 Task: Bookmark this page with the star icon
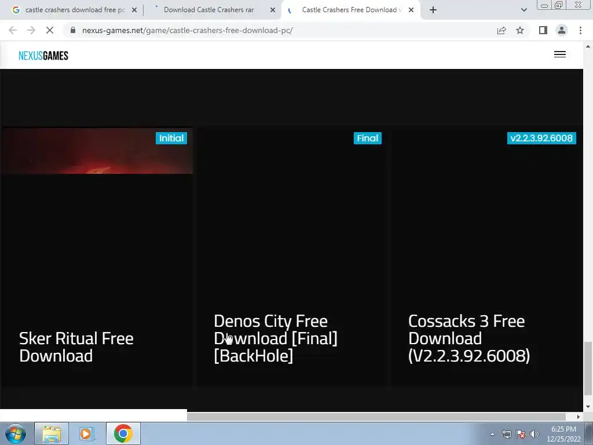point(520,30)
